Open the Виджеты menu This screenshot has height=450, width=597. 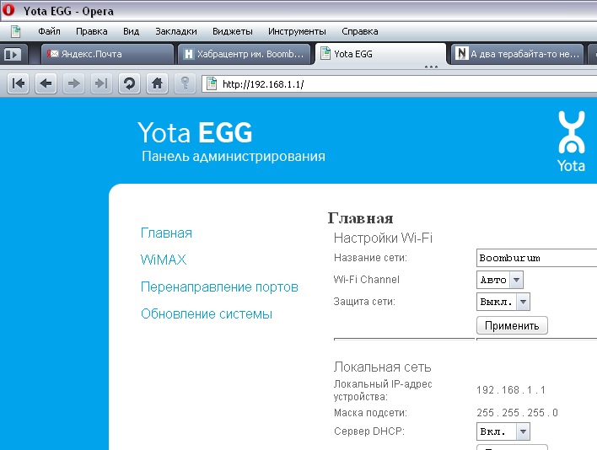[232, 31]
